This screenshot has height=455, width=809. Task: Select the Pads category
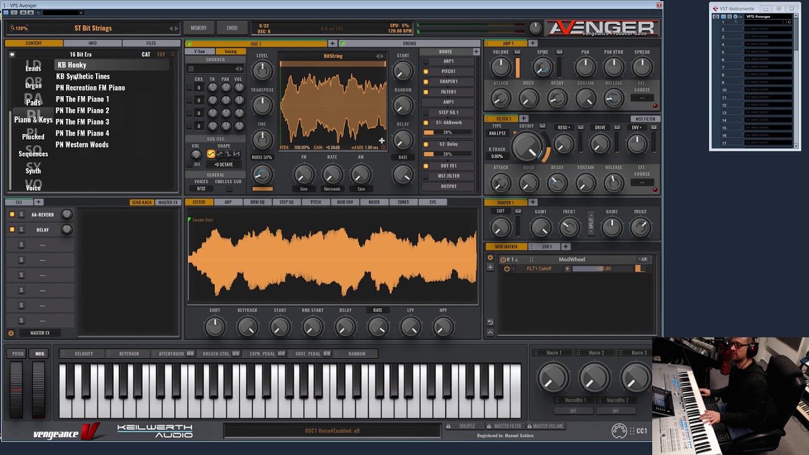point(33,102)
